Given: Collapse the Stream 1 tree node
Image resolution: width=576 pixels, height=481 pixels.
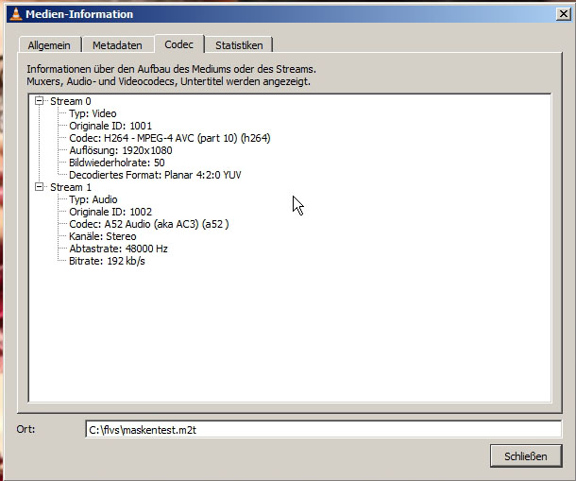Looking at the screenshot, I should pos(39,187).
